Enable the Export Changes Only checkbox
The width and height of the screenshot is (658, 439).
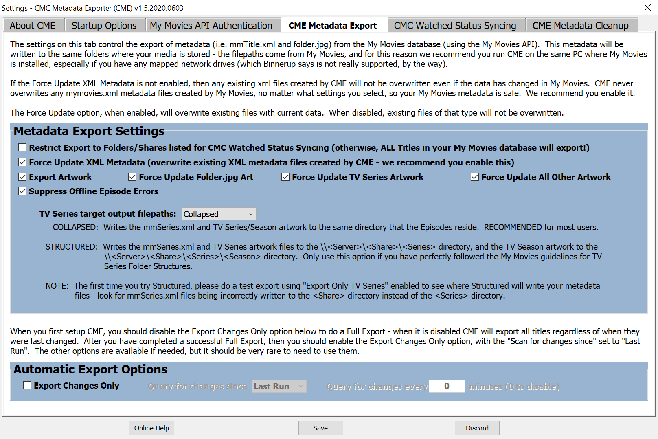[x=27, y=386]
